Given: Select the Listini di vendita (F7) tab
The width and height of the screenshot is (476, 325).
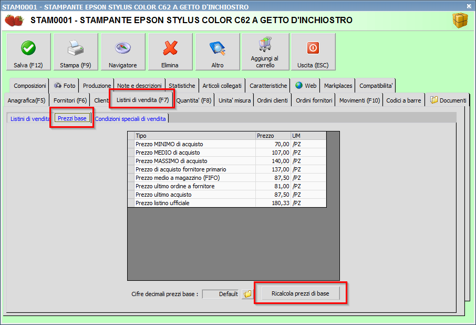Looking at the screenshot, I should click(x=142, y=99).
